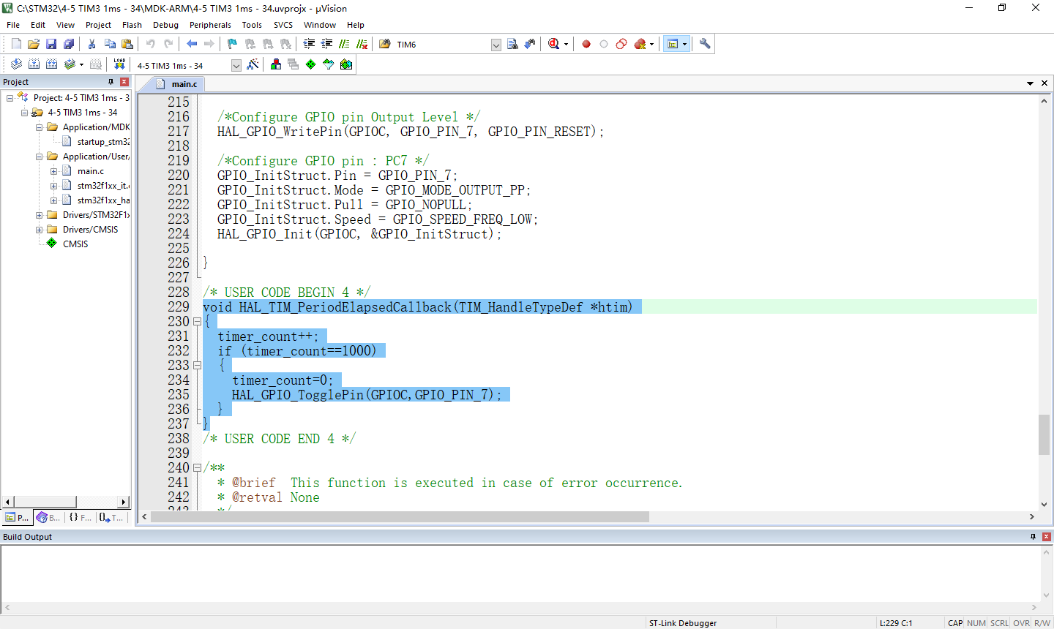The height and width of the screenshot is (629, 1054).
Task: Click the Insert Breakpoint red dot icon
Action: 586,44
